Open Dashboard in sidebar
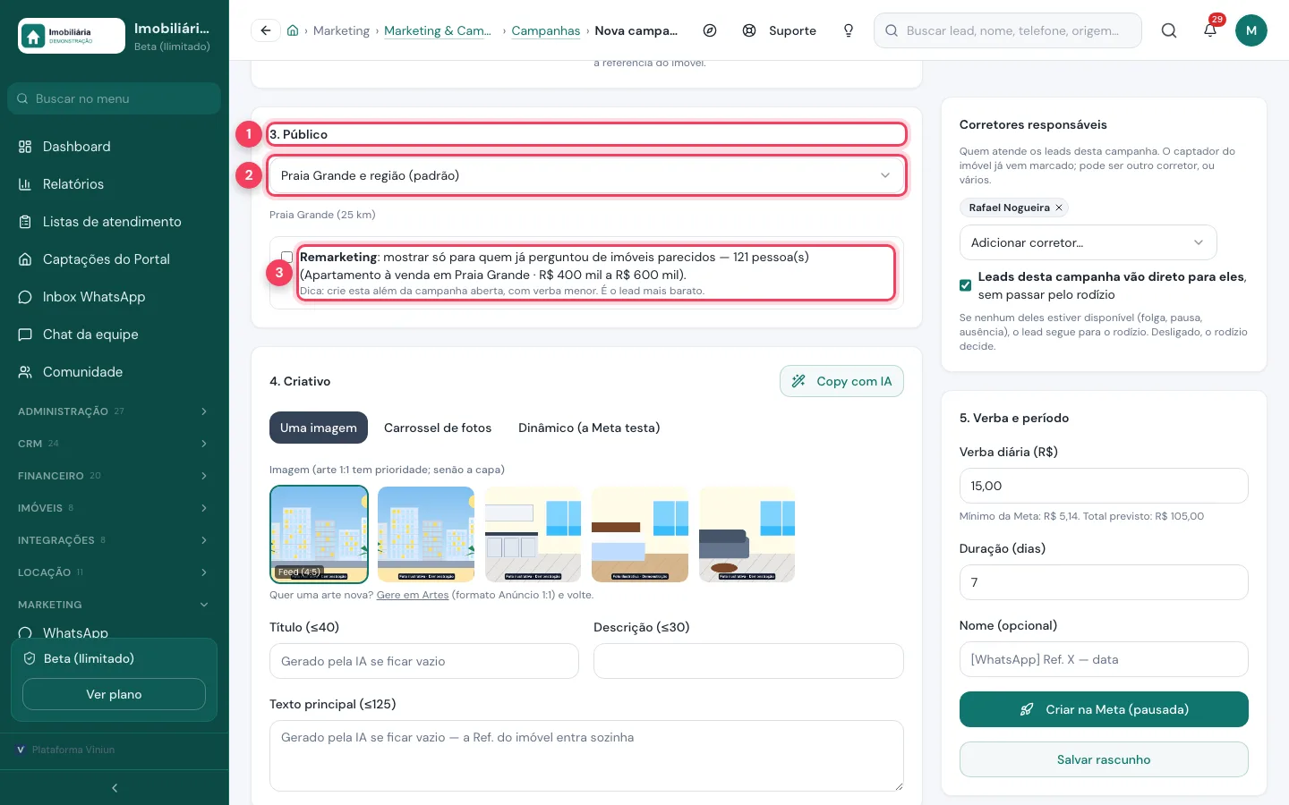The height and width of the screenshot is (805, 1289). pyautogui.click(x=115, y=147)
